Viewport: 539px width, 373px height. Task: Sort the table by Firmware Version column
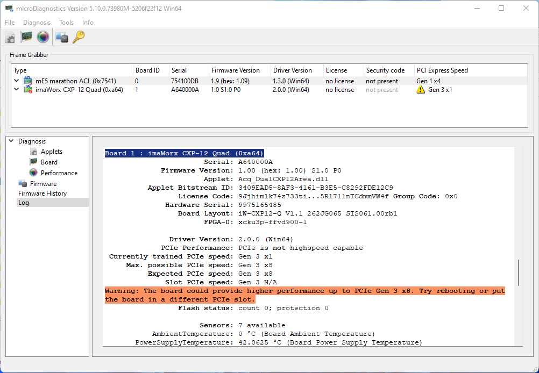235,70
